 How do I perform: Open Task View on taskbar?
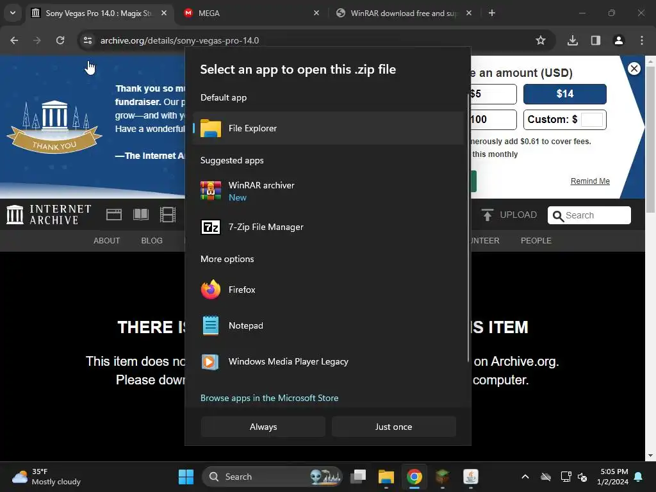click(x=358, y=477)
